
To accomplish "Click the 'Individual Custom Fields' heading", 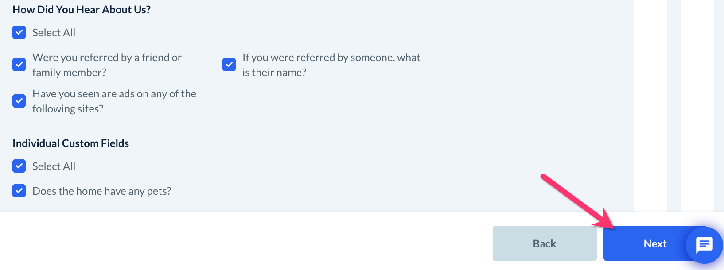I will 70,143.
